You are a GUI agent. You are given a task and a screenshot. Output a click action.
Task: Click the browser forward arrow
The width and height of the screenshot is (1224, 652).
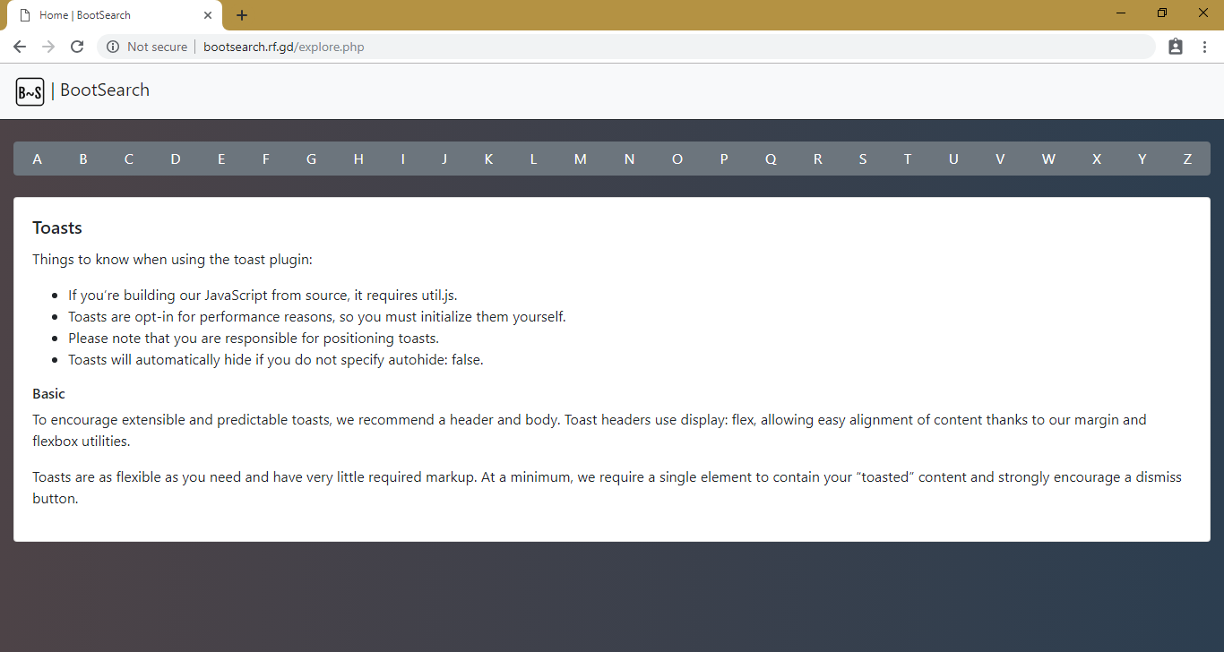click(x=48, y=47)
